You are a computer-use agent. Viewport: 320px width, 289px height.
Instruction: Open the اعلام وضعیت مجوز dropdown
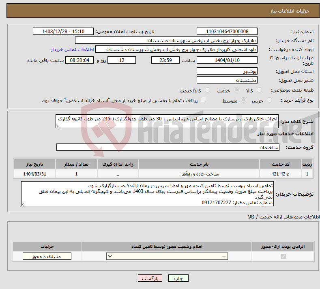tap(167, 256)
